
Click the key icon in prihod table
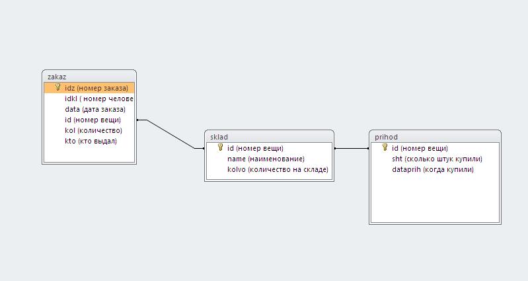(x=385, y=147)
